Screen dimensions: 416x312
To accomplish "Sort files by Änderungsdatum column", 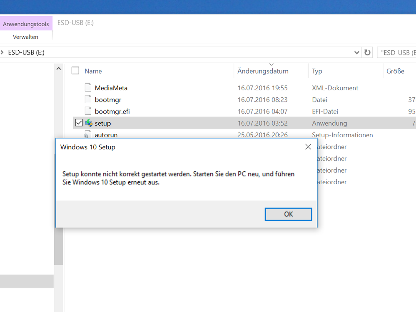I will 263,71.
